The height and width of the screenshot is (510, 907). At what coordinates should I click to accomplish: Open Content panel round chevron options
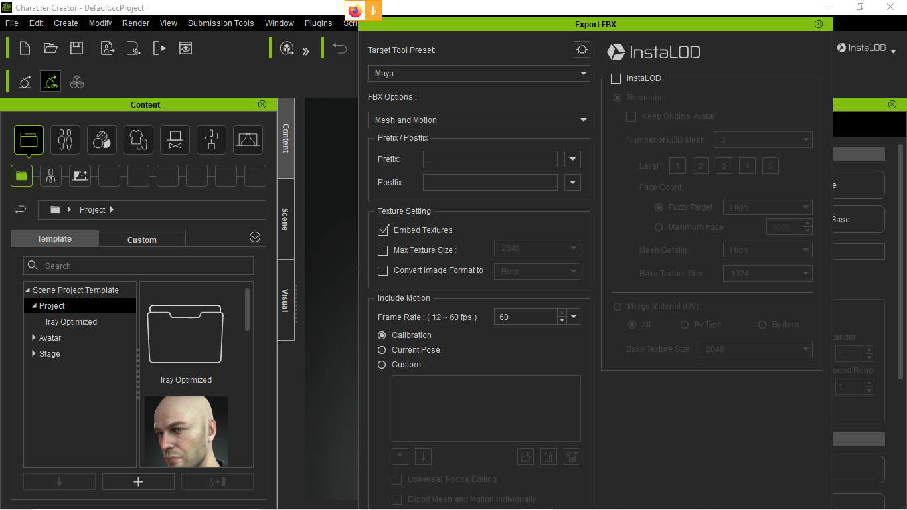click(255, 237)
